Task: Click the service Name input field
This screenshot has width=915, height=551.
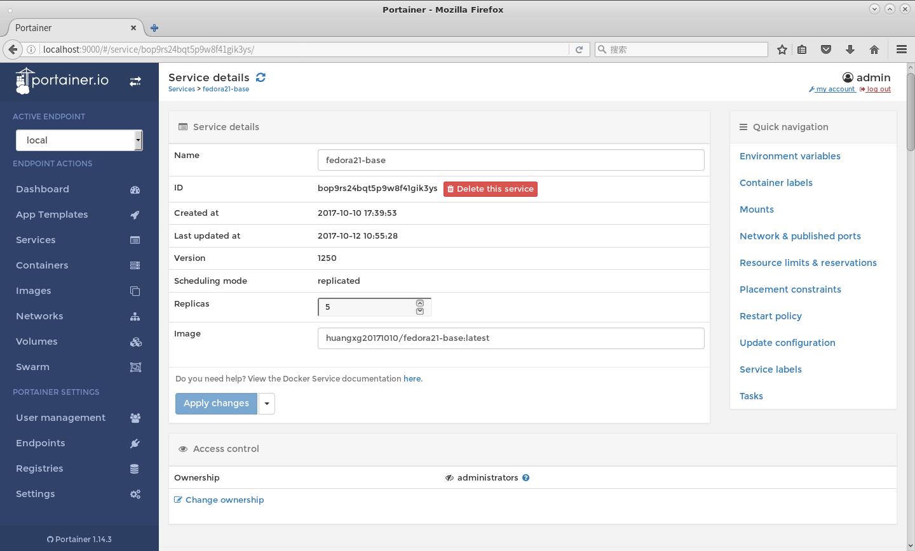Action: (511, 160)
